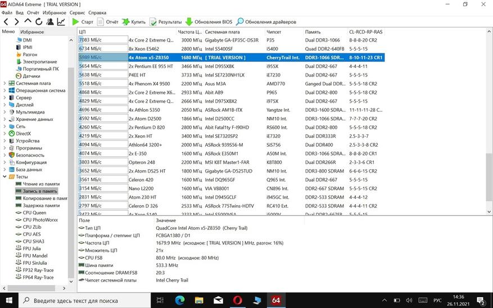Image resolution: width=493 pixels, height=308 pixels.
Task: Open Microsoft Edge from the taskbar
Action: pyautogui.click(x=179, y=301)
